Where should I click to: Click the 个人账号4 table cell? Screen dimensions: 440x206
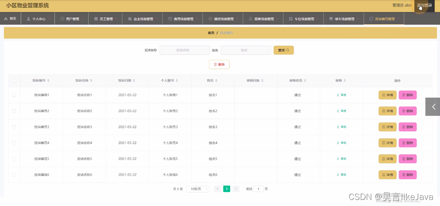click(x=170, y=143)
